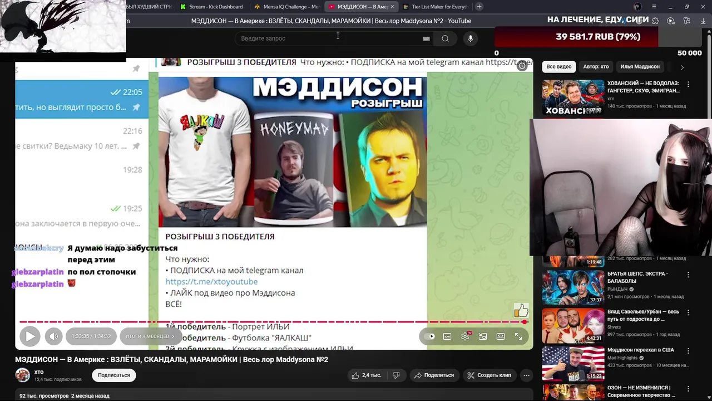This screenshot has width=712, height=401.
Task: Open browser media control icon
Action: click(671, 21)
